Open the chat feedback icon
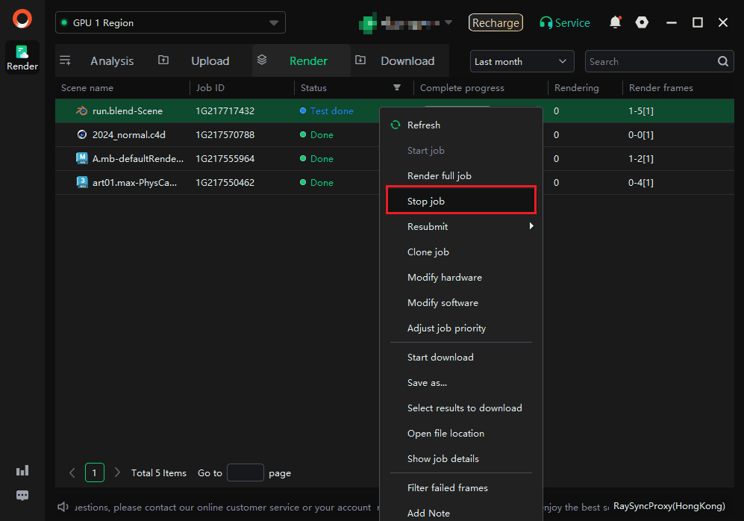 tap(22, 496)
